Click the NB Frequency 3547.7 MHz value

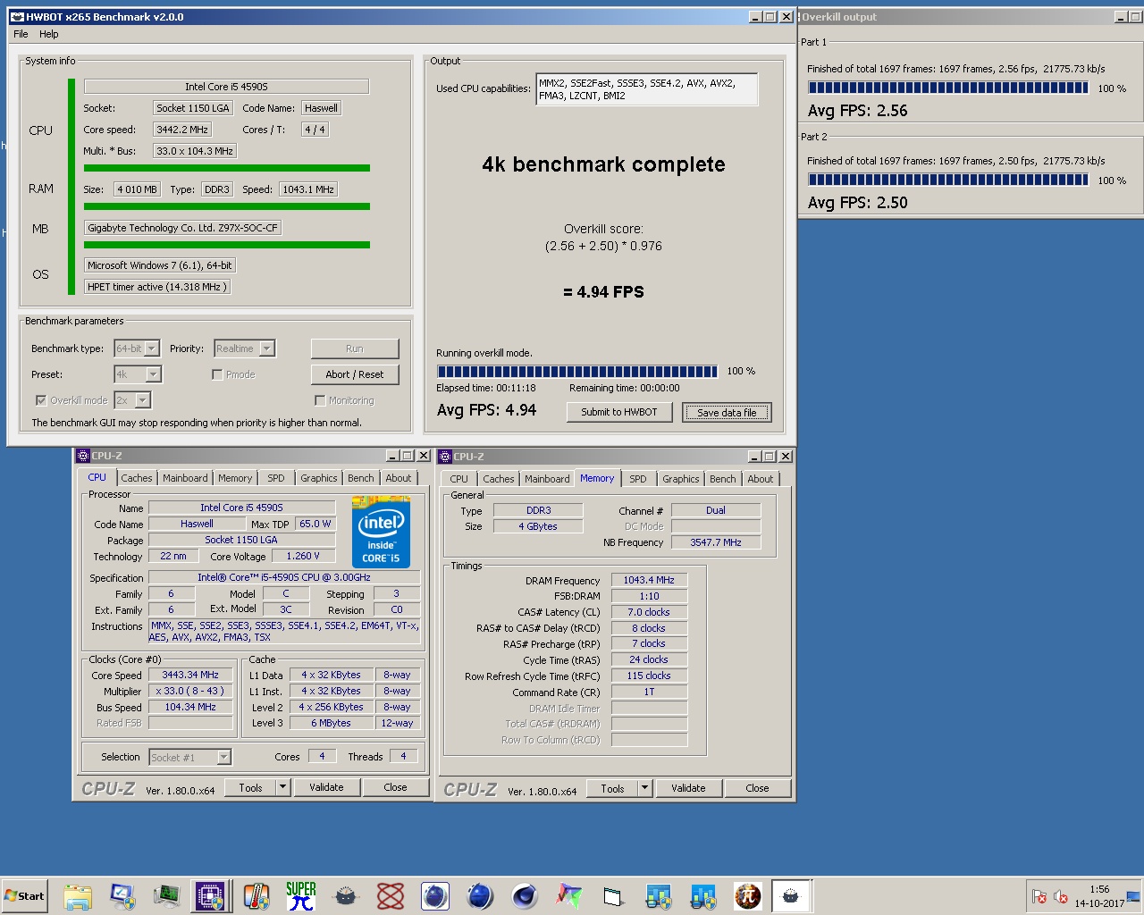pos(716,542)
